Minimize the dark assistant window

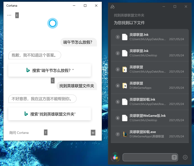tap(164, 7)
